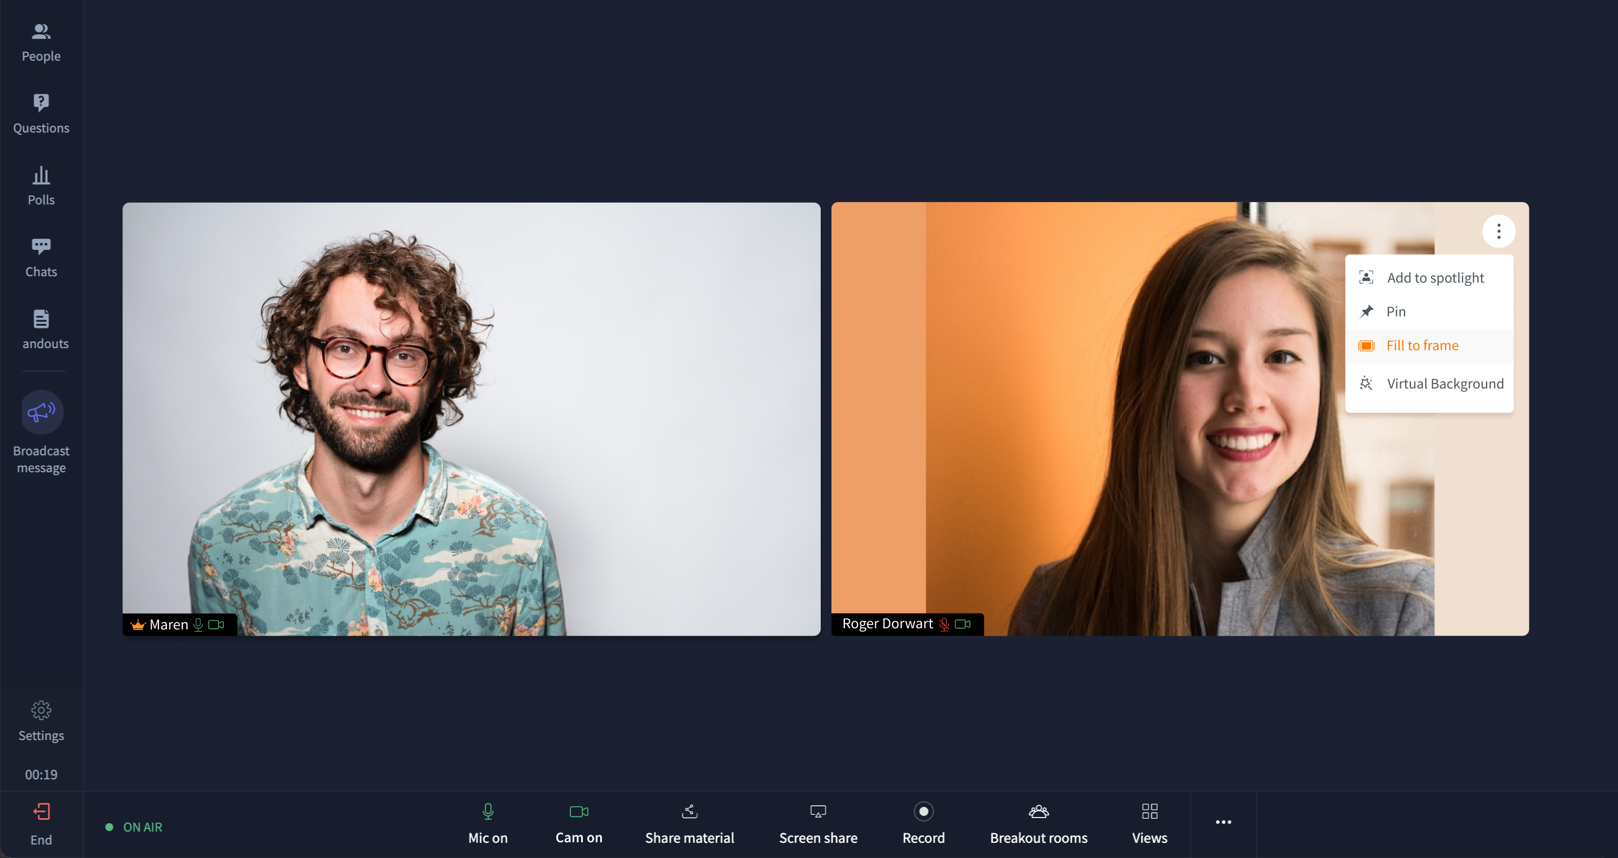The width and height of the screenshot is (1618, 858).
Task: Open the three-dot menu on Roger's video
Action: pyautogui.click(x=1498, y=231)
